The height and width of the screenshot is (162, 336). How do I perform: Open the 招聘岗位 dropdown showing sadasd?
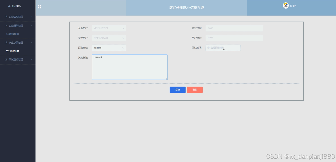(109, 48)
